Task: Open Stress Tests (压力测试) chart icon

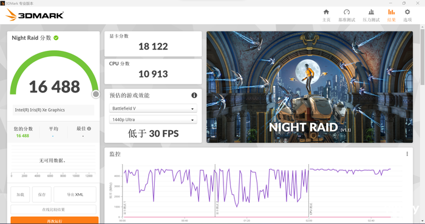Action: click(x=371, y=12)
